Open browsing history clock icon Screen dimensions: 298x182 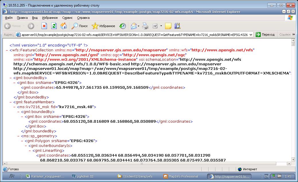click(x=123, y=26)
